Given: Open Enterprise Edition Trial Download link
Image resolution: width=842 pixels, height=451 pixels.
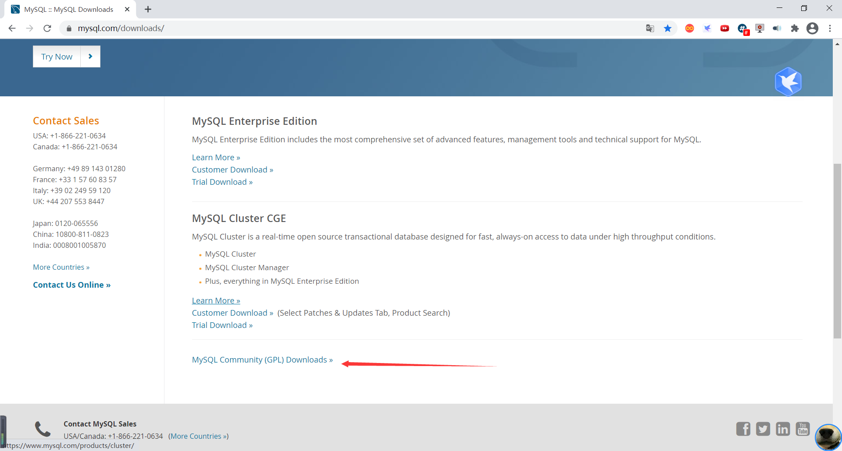Looking at the screenshot, I should 222,182.
